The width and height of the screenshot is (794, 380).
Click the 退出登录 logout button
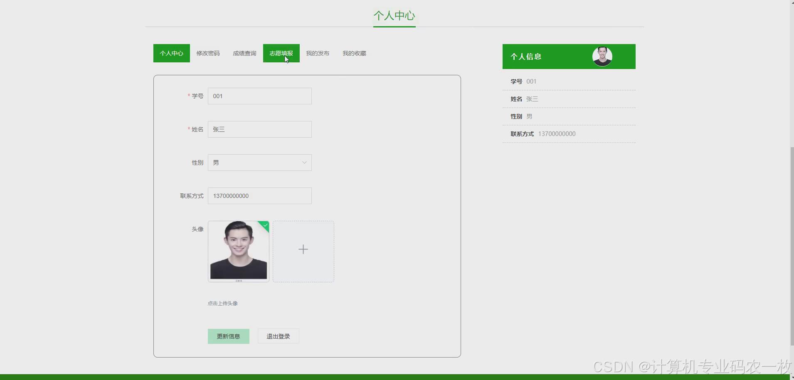tap(278, 336)
